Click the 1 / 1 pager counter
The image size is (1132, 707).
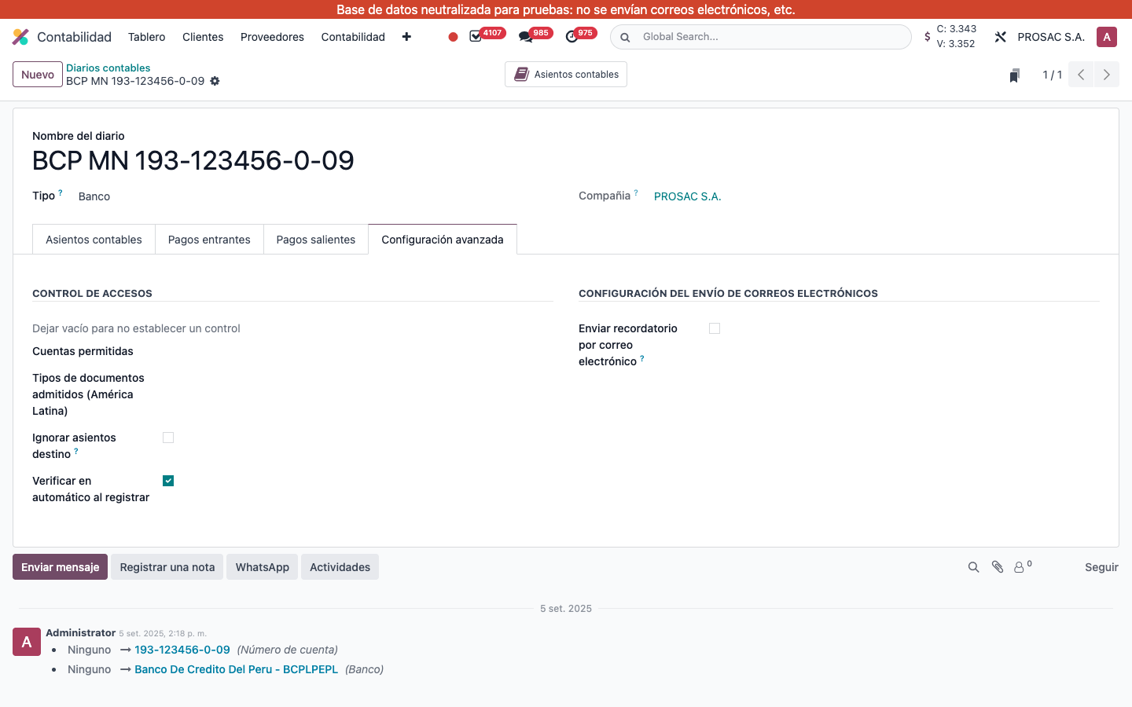[x=1052, y=75]
